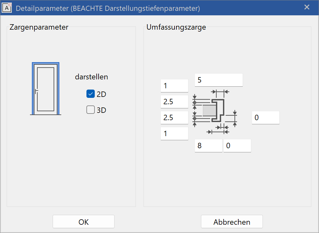The height and width of the screenshot is (233, 319).
Task: Focus the lower 2.5 value field
Action: click(174, 118)
